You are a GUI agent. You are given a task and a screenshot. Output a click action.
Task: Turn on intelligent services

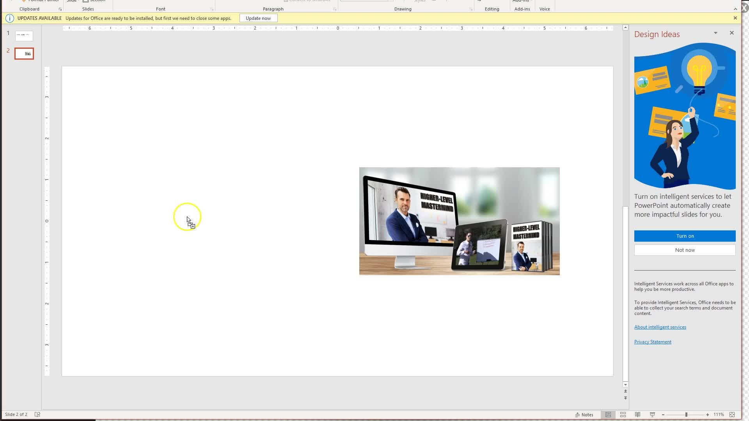[685, 236]
